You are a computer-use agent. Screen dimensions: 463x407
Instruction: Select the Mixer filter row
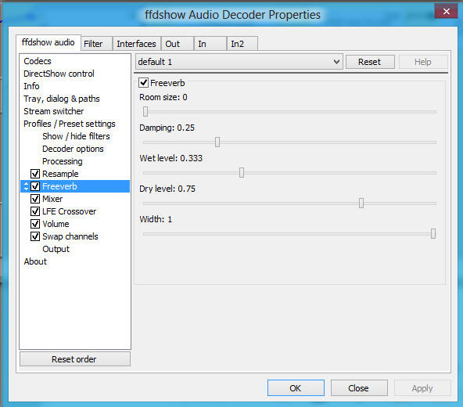(52, 199)
